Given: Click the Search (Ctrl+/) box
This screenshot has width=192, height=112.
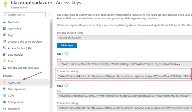Looking at the screenshot, I should click(24, 15).
